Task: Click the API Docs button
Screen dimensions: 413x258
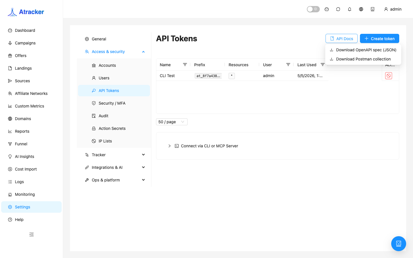Action: 342,38
